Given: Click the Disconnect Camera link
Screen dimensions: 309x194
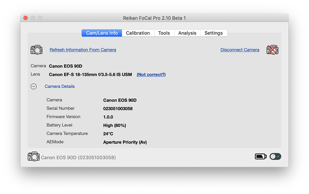Looking at the screenshot, I should [x=240, y=50].
